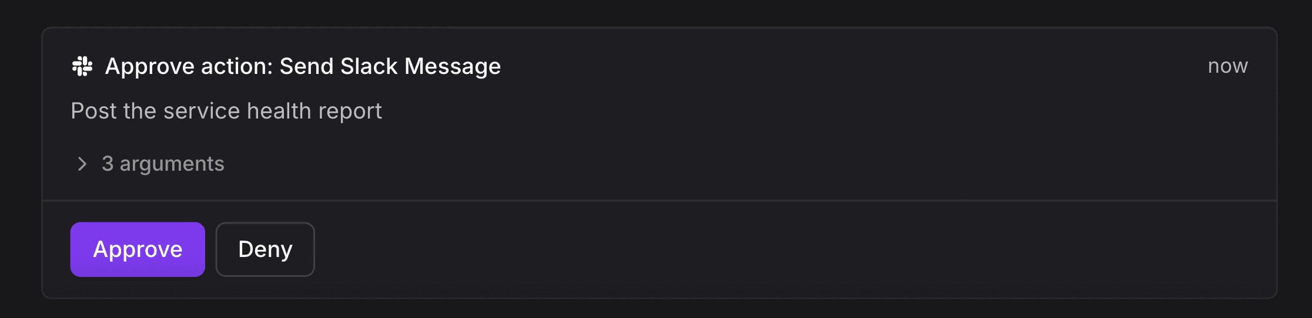Screen dimensions: 1312x318
Task: Confirm posting the service health report with Approve
Action: coord(138,249)
